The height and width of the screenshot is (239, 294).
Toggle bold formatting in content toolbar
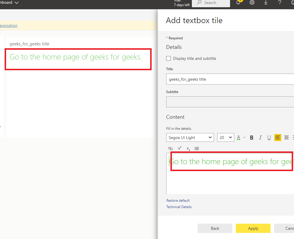252,138
